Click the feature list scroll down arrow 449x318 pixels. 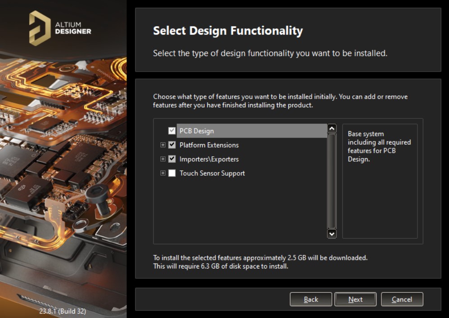click(x=332, y=233)
